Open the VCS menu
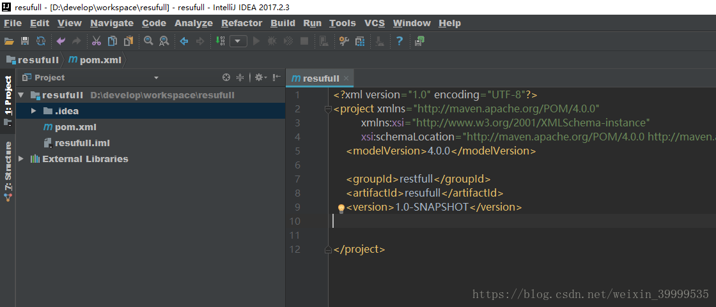This screenshot has height=307, width=716. (x=375, y=23)
